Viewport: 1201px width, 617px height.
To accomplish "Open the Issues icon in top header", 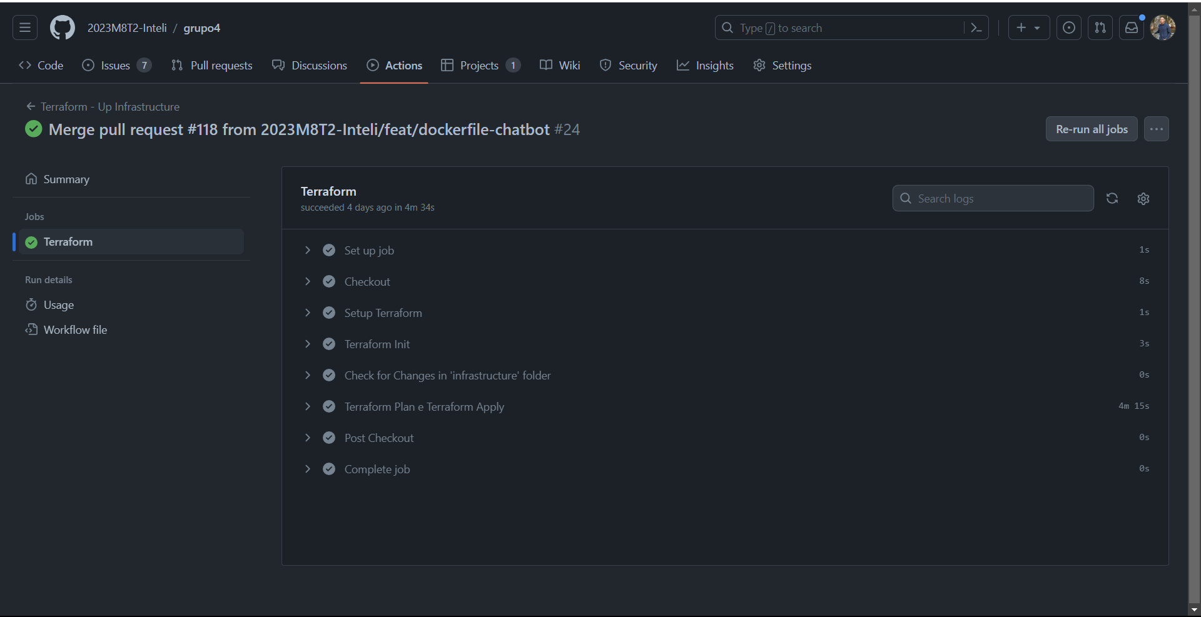I will coord(1069,28).
